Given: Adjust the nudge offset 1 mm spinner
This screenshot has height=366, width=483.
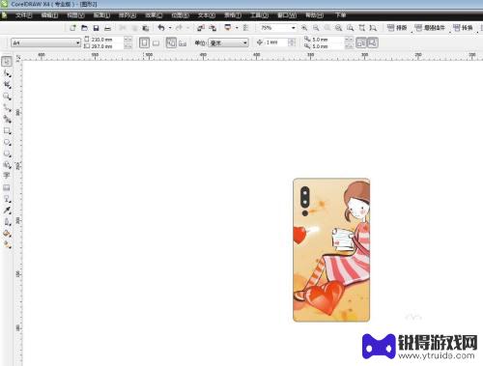Looking at the screenshot, I should [x=292, y=42].
